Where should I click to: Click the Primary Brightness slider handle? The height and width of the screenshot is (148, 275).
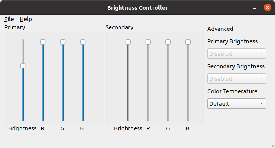(23, 66)
